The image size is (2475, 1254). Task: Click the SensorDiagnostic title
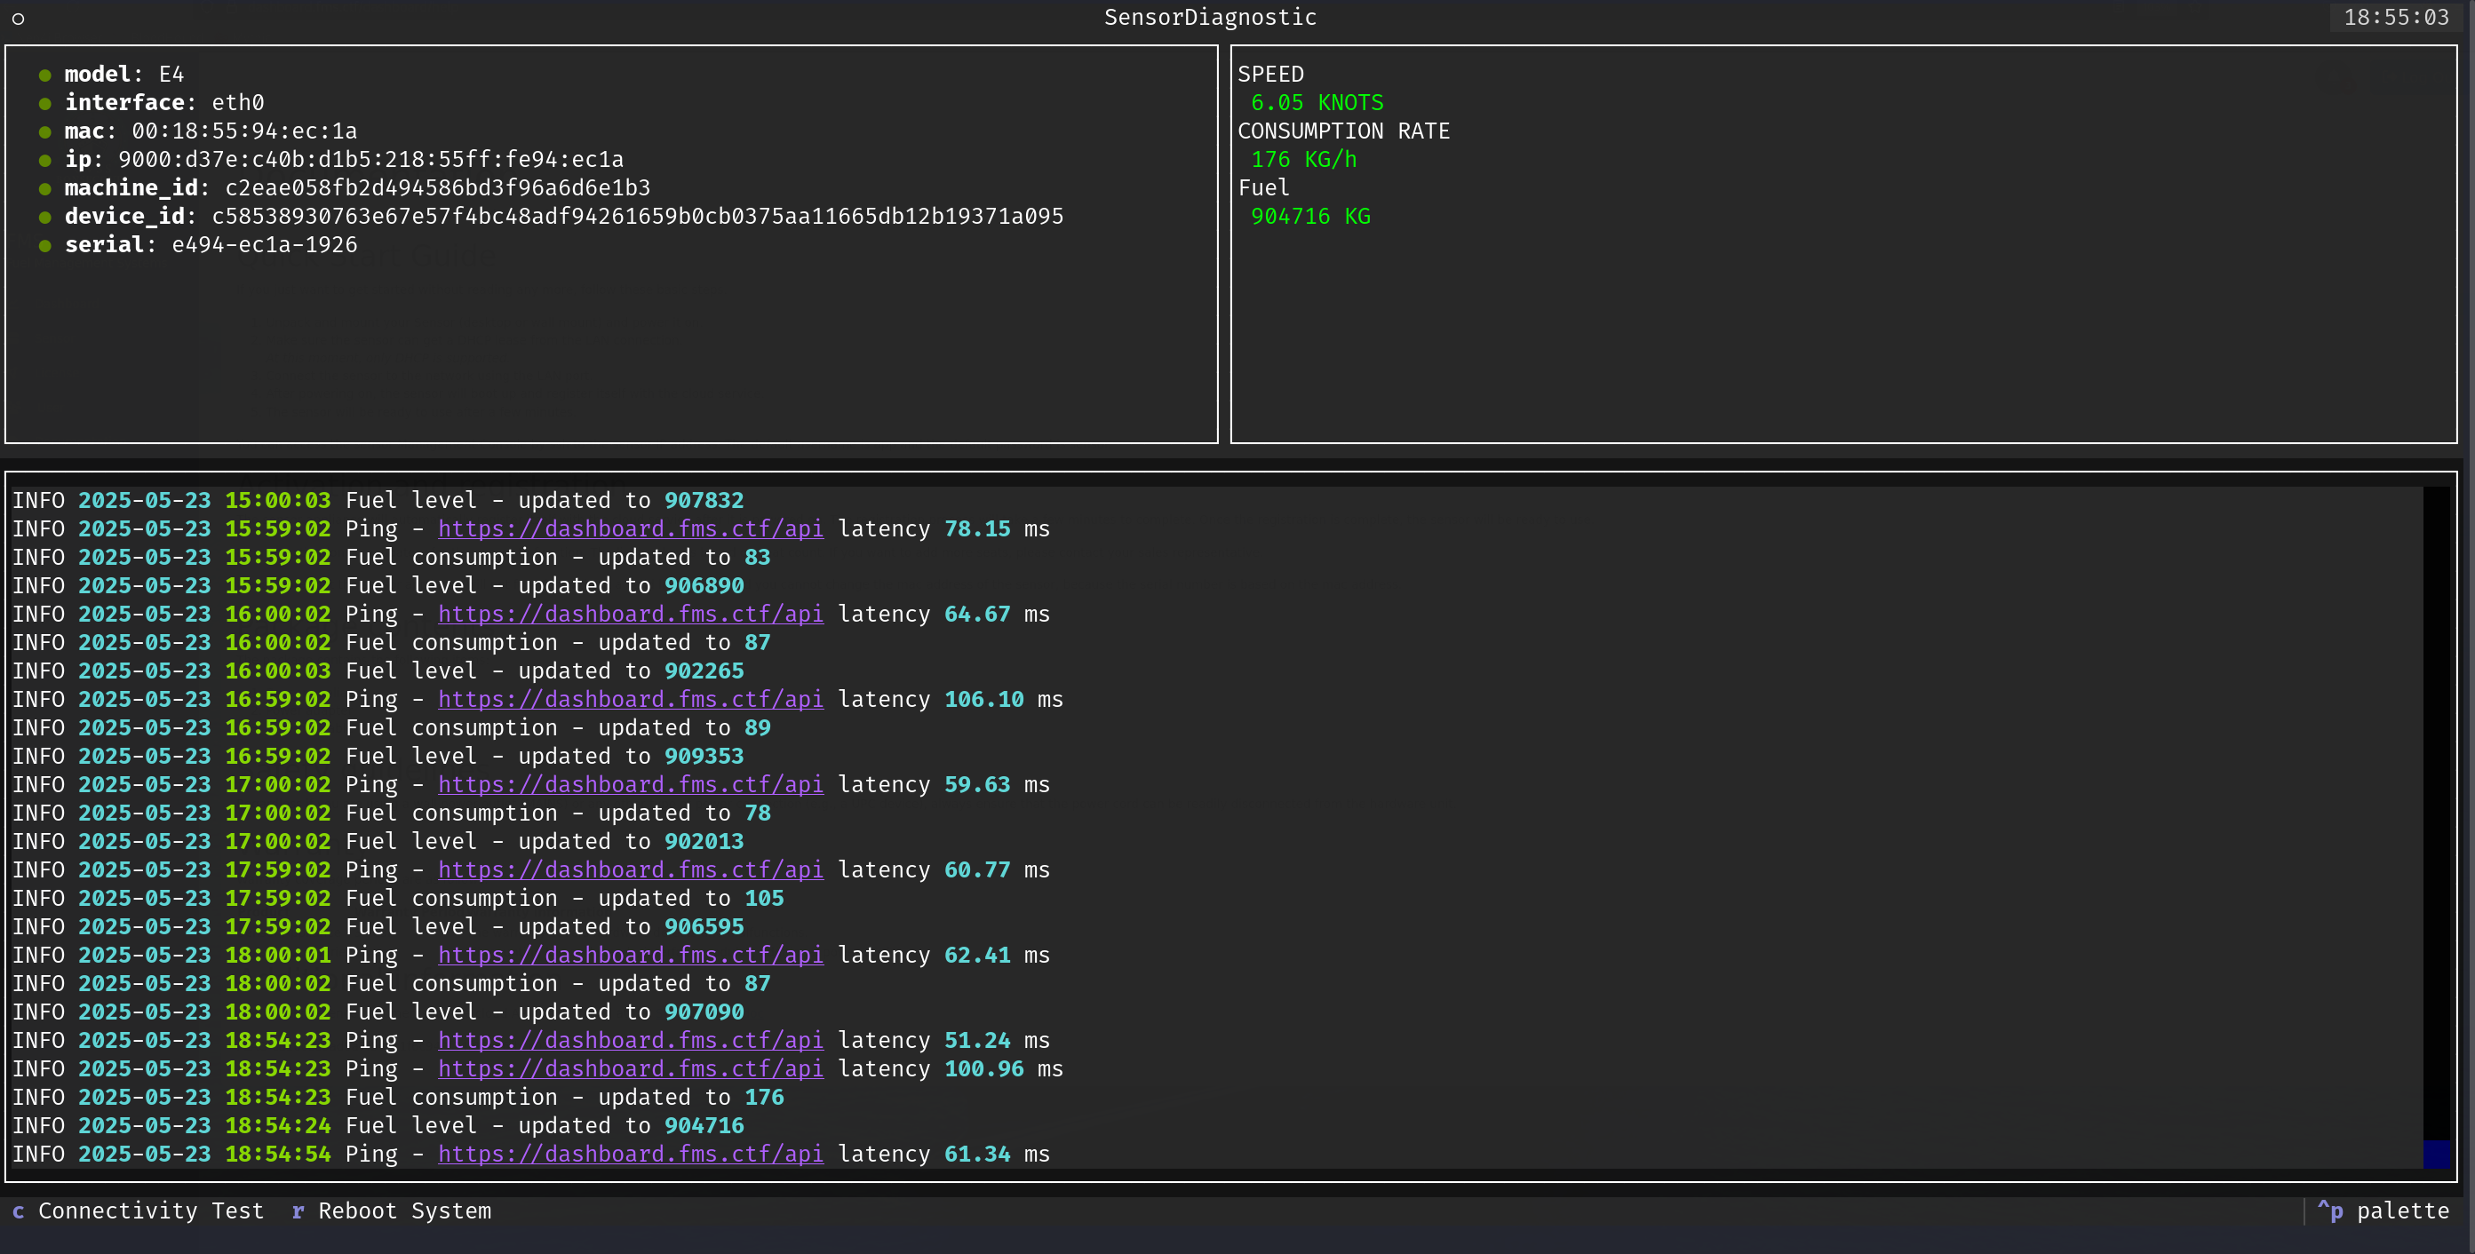1210,17
